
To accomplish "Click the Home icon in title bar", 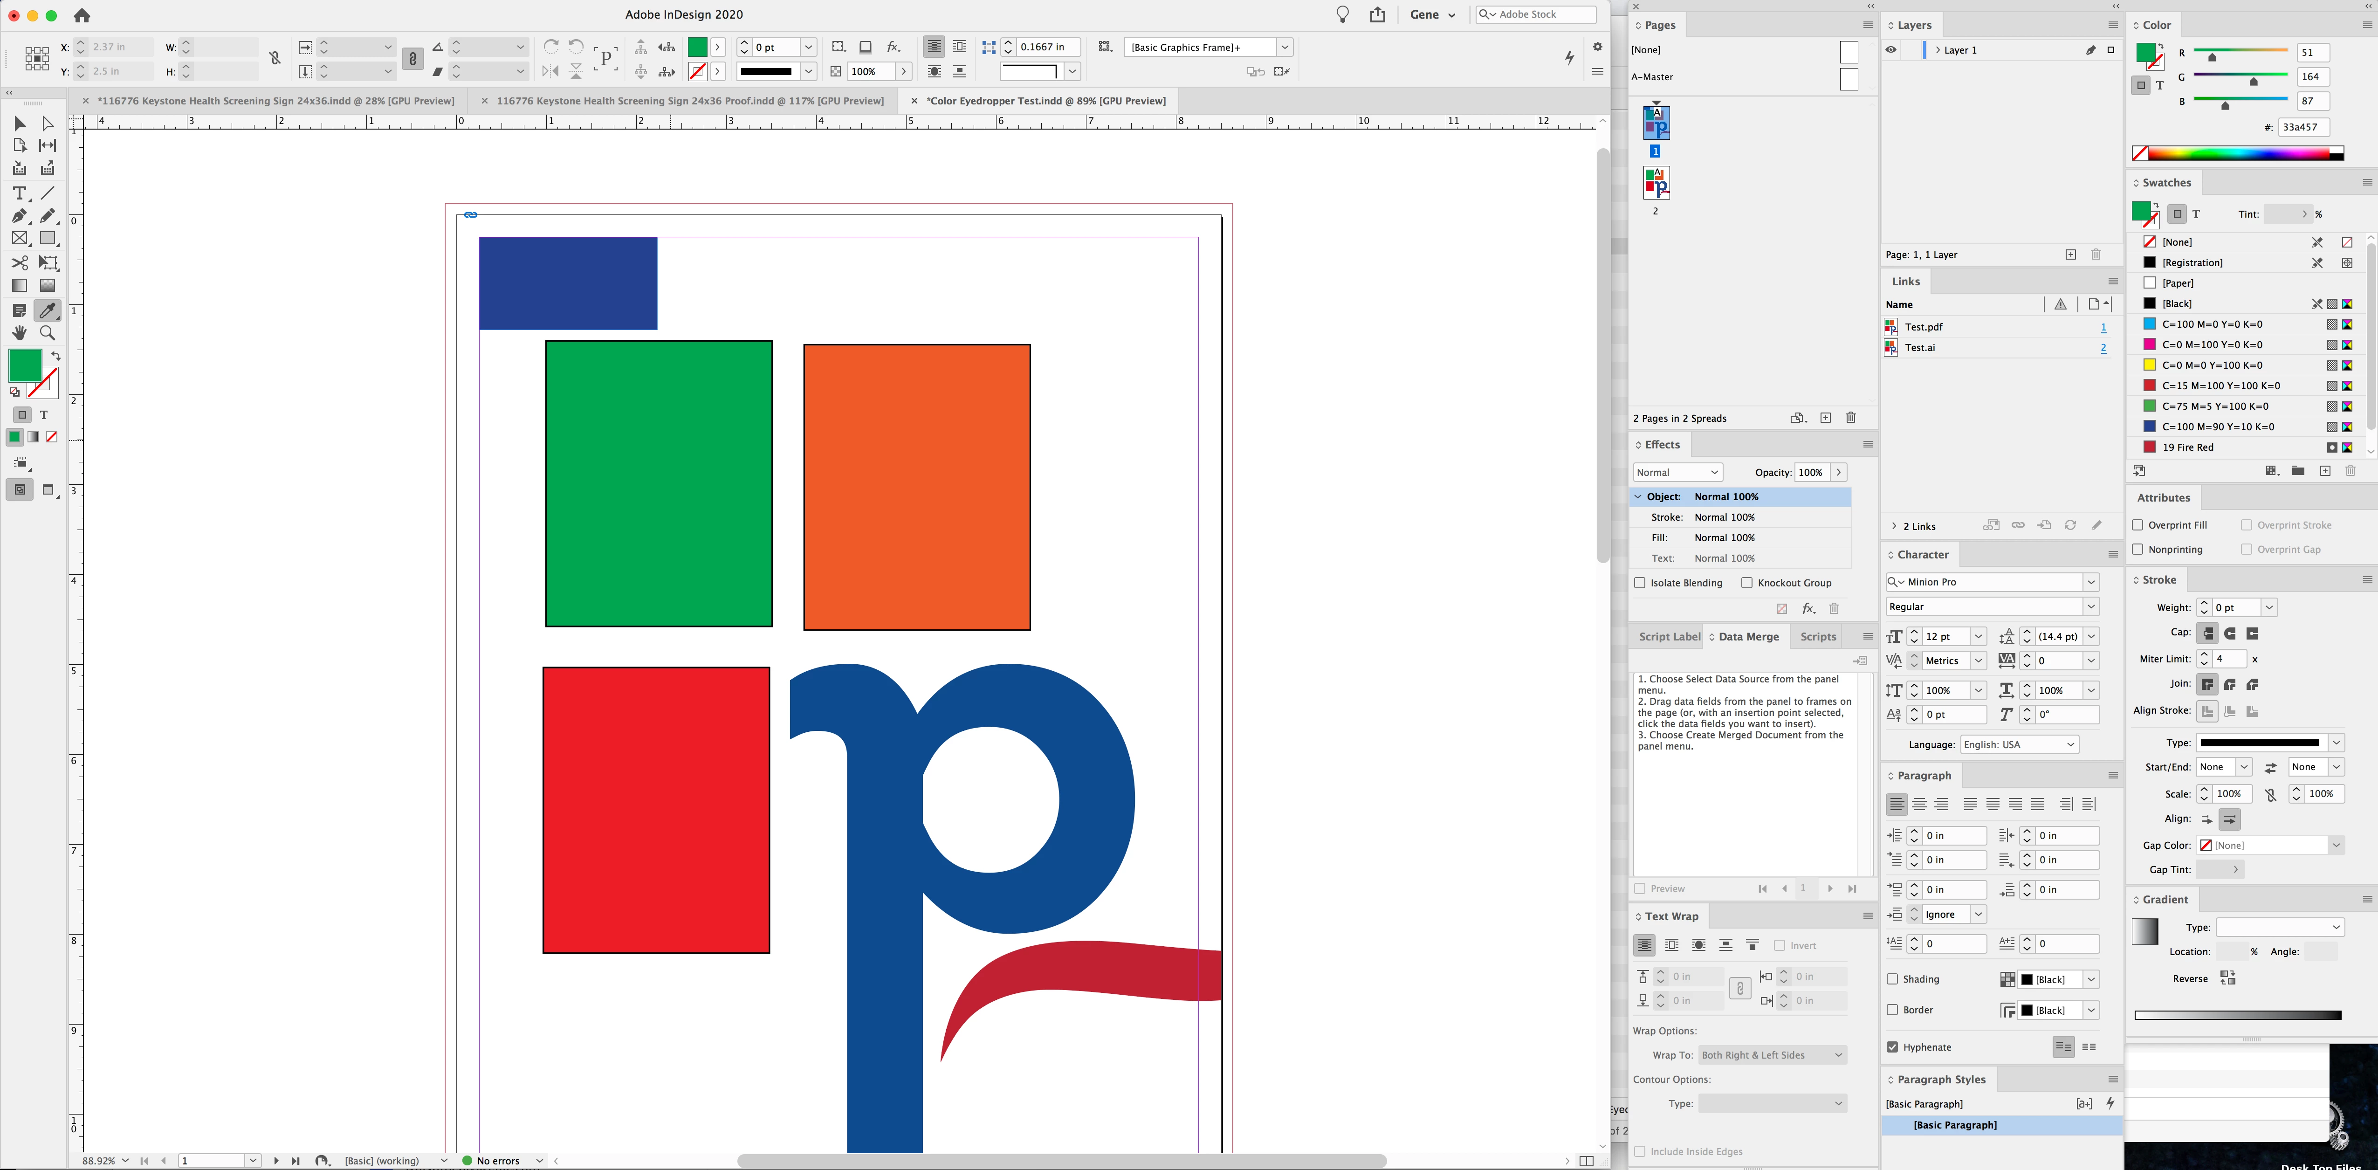I will click(x=82, y=15).
